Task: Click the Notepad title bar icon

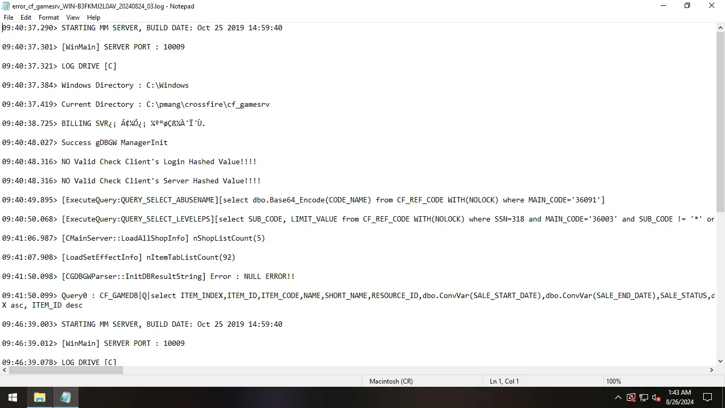Action: point(6,6)
